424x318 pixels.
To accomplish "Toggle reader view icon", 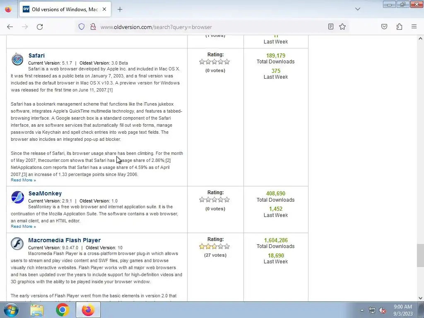I will (331, 26).
